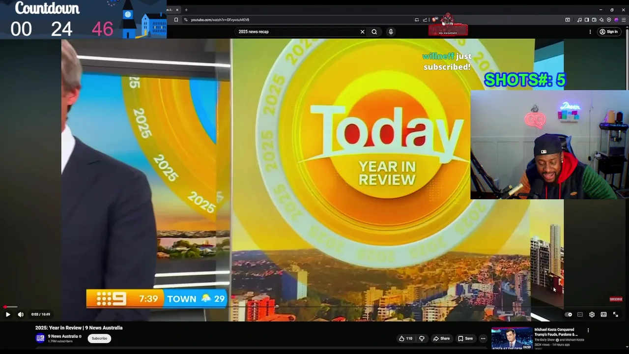Open 9 News Australia channel avatar

pyautogui.click(x=40, y=338)
